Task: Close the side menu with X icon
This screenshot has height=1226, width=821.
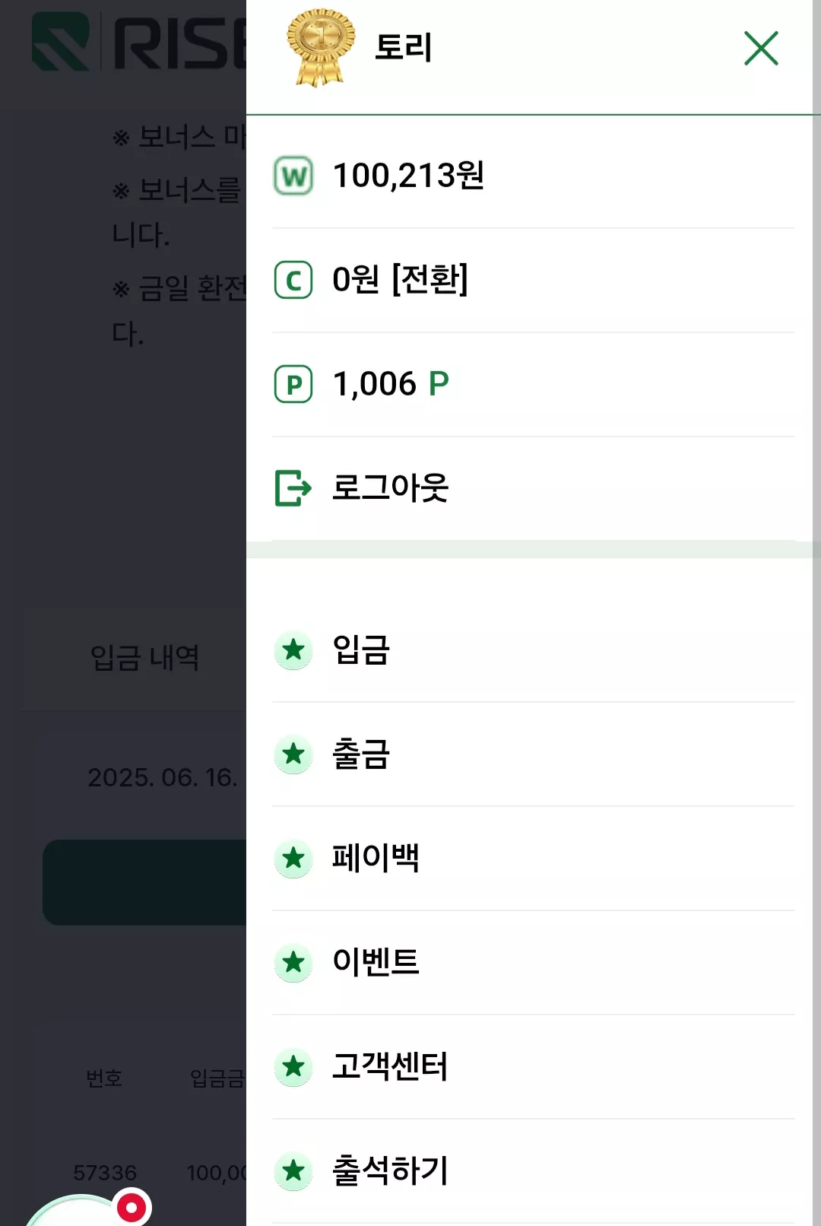Action: 761,48
